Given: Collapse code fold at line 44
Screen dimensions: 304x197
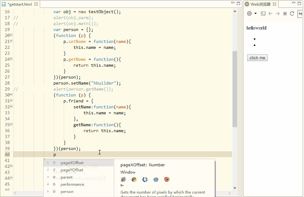Looking at the screenshot, I should click(11, 178).
